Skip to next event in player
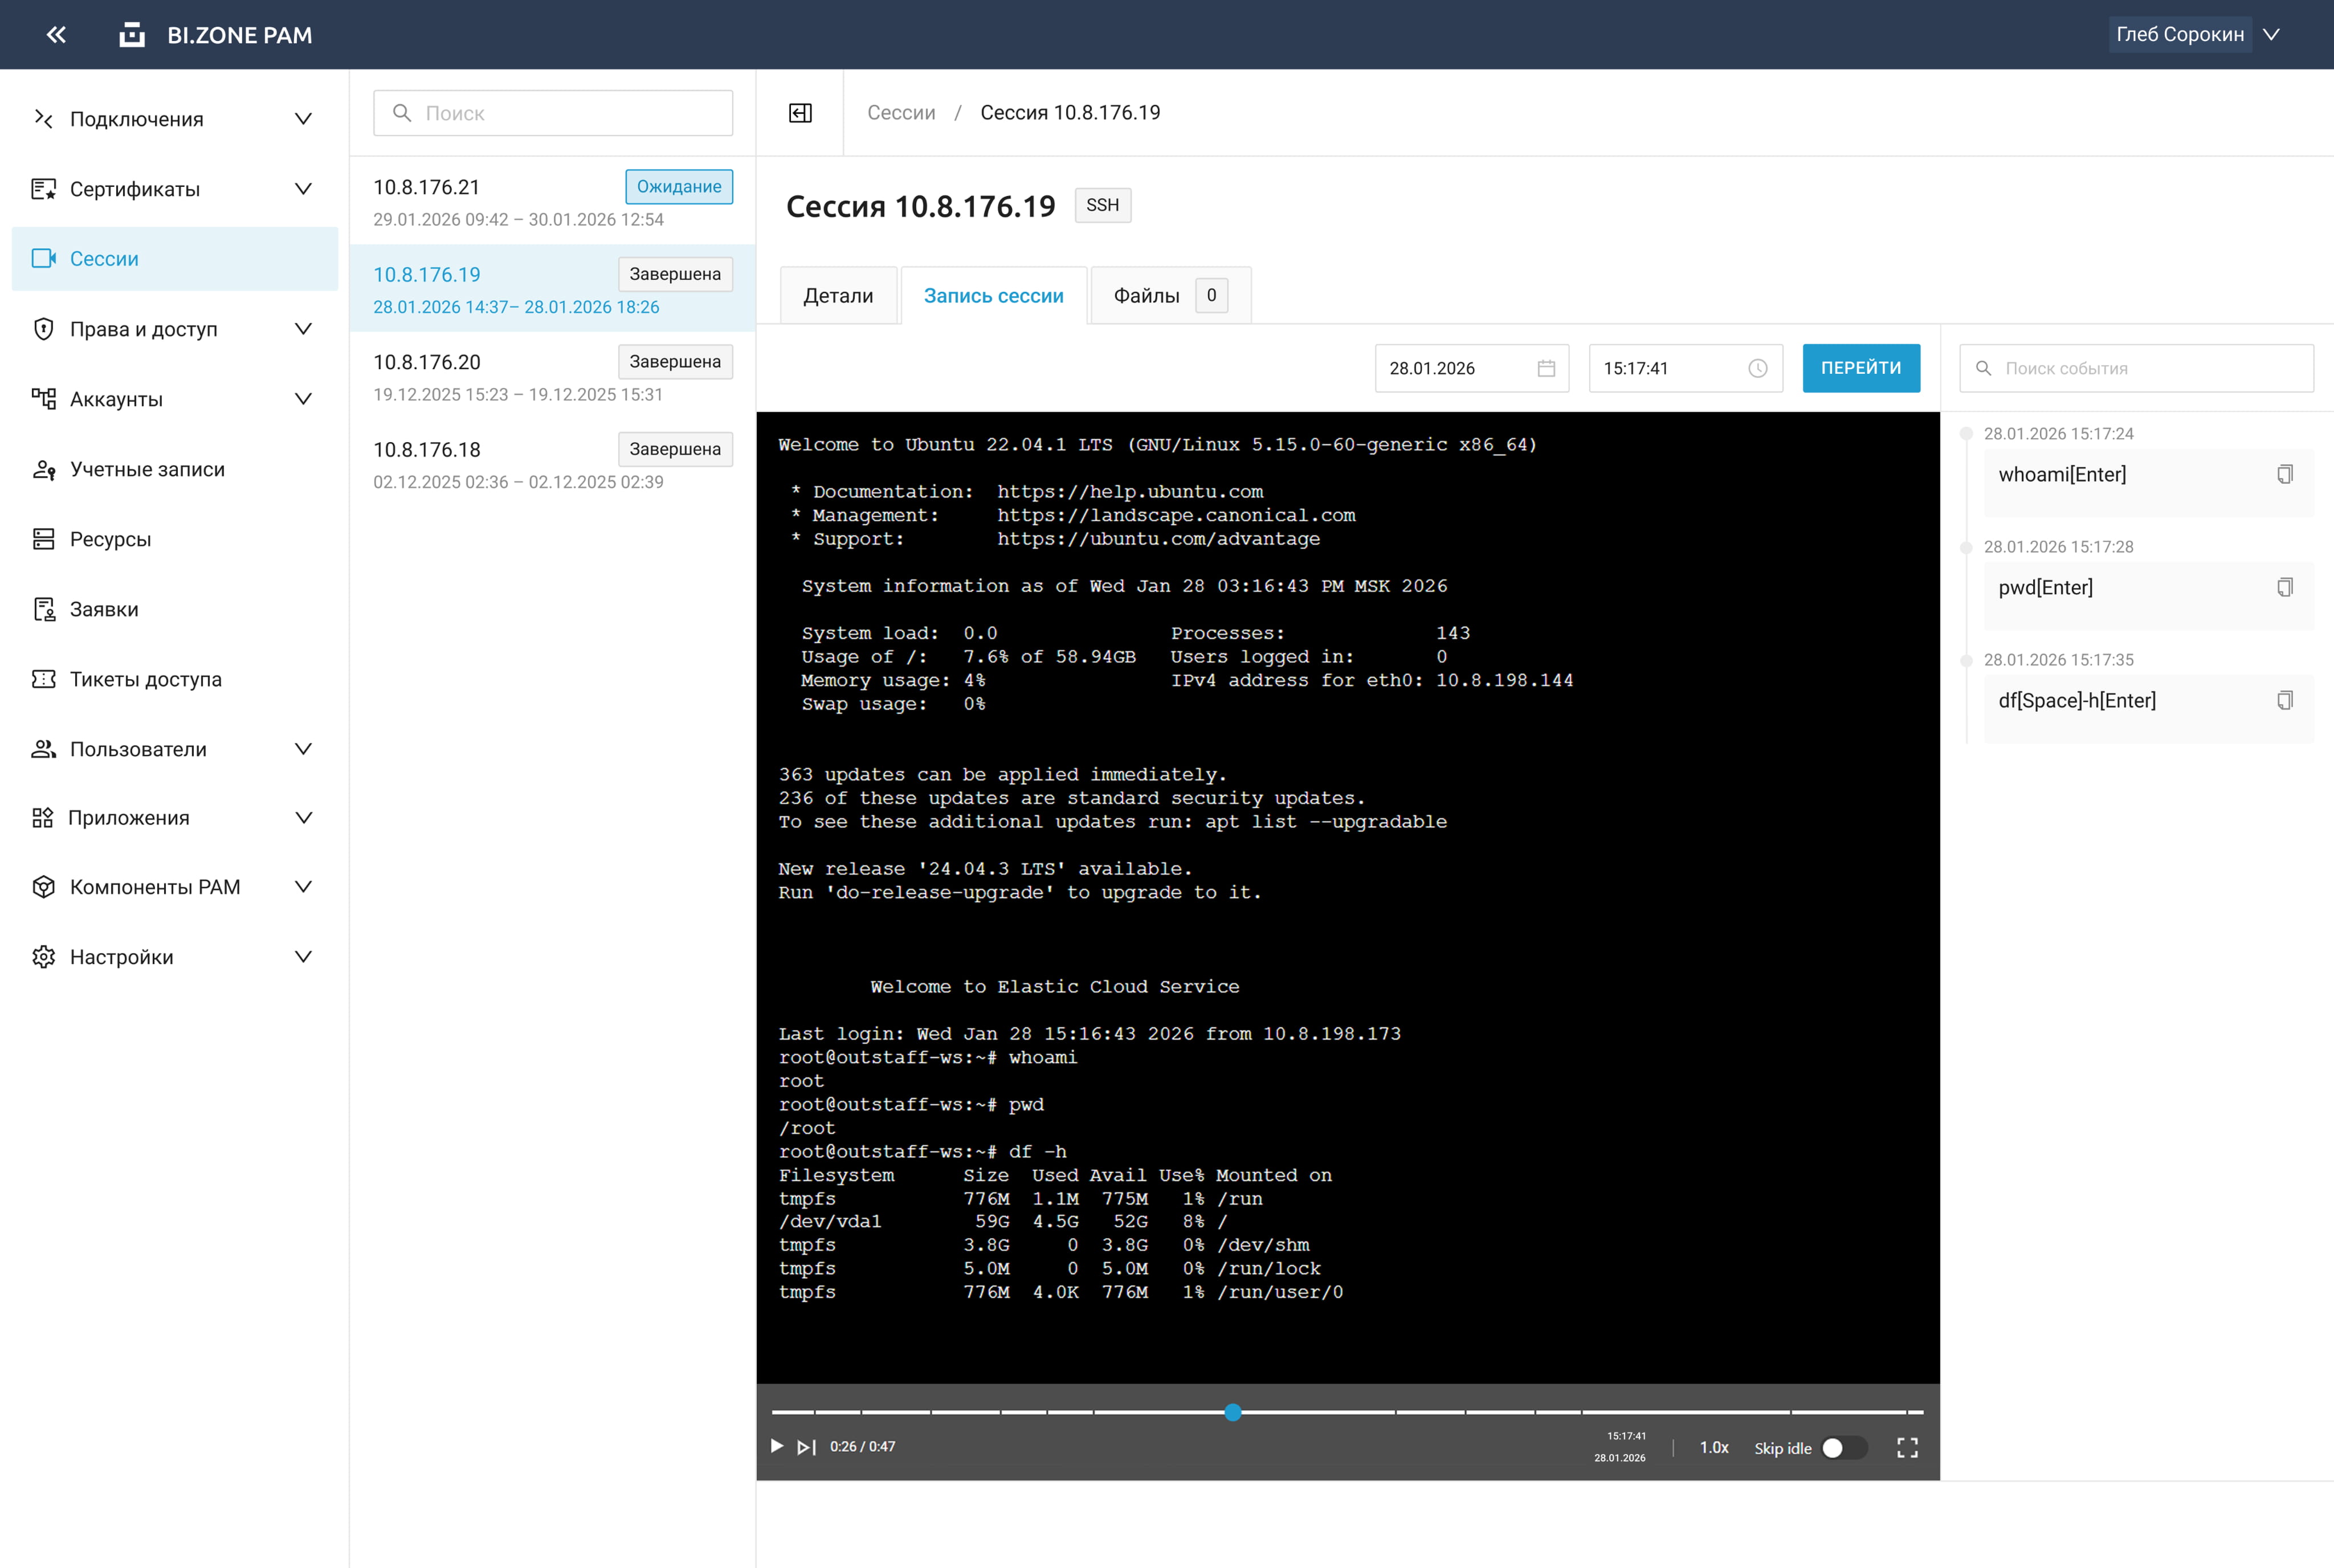Image resolution: width=2334 pixels, height=1568 pixels. point(806,1447)
